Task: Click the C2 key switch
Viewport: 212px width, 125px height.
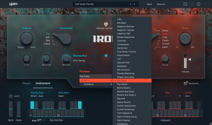Action: 58,113
